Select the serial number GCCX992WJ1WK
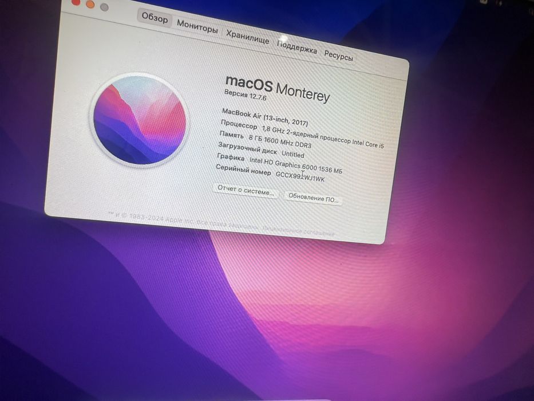This screenshot has height=401, width=534. [300, 176]
